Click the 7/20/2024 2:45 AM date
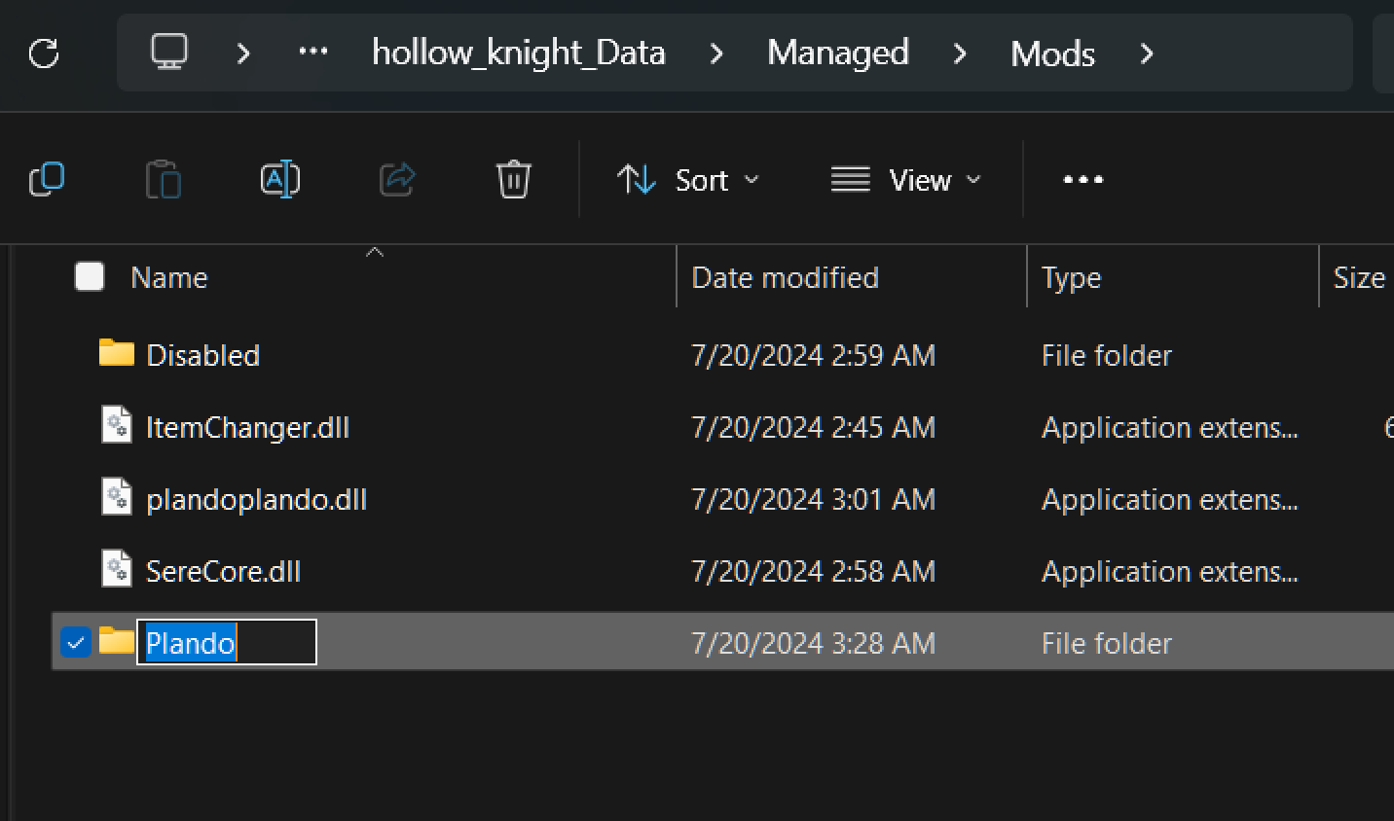 [x=813, y=427]
